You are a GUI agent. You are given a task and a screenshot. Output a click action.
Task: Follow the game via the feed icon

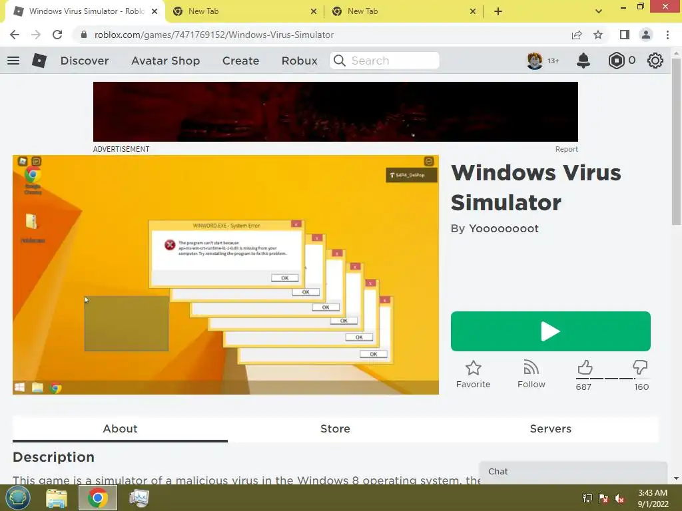point(531,367)
